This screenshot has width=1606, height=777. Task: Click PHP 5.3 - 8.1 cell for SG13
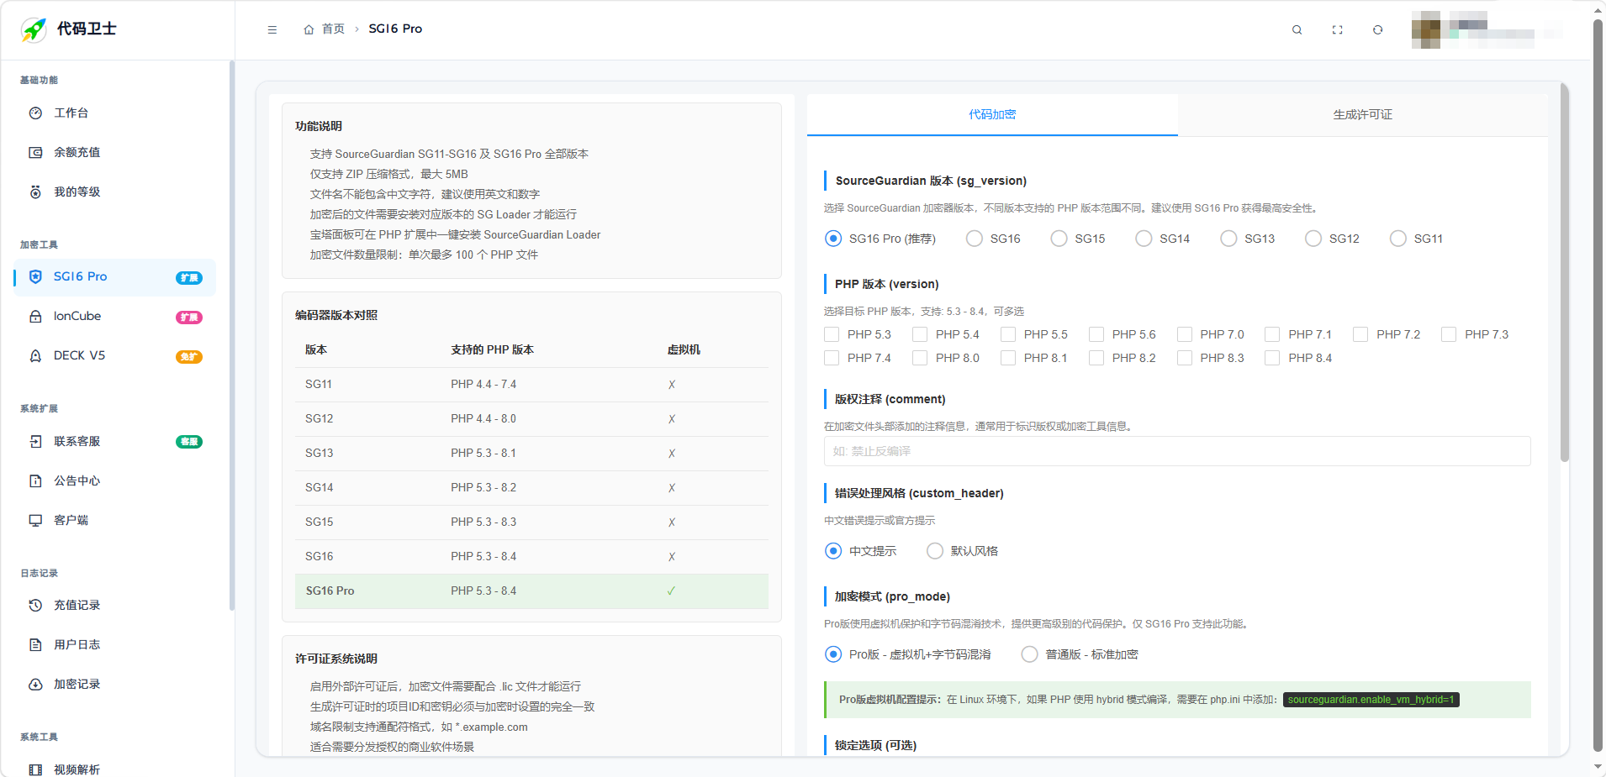(x=483, y=454)
